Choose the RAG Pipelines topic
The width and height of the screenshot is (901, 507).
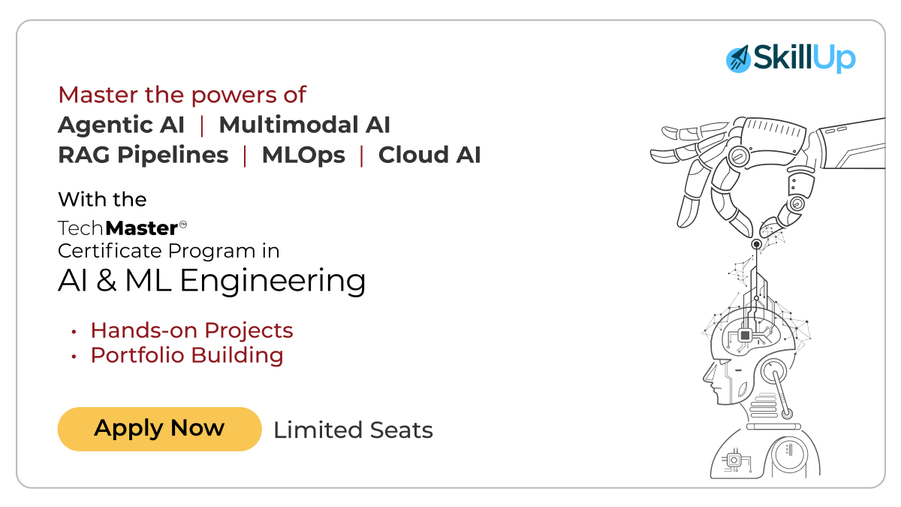point(143,155)
